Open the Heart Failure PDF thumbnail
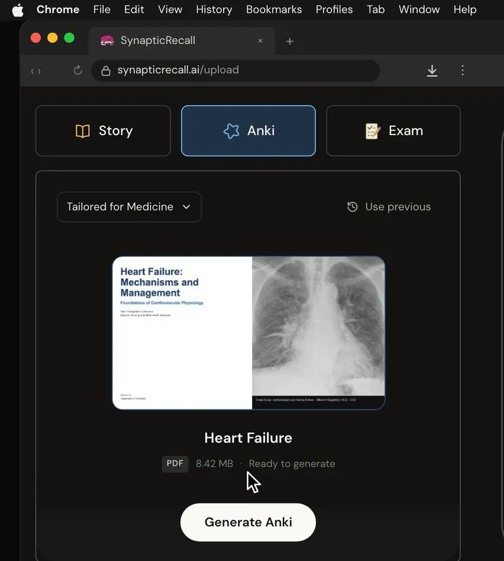This screenshot has width=504, height=561. click(249, 333)
